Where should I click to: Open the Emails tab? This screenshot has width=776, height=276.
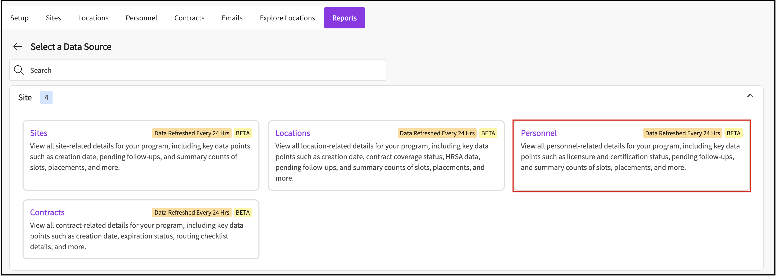click(x=232, y=18)
